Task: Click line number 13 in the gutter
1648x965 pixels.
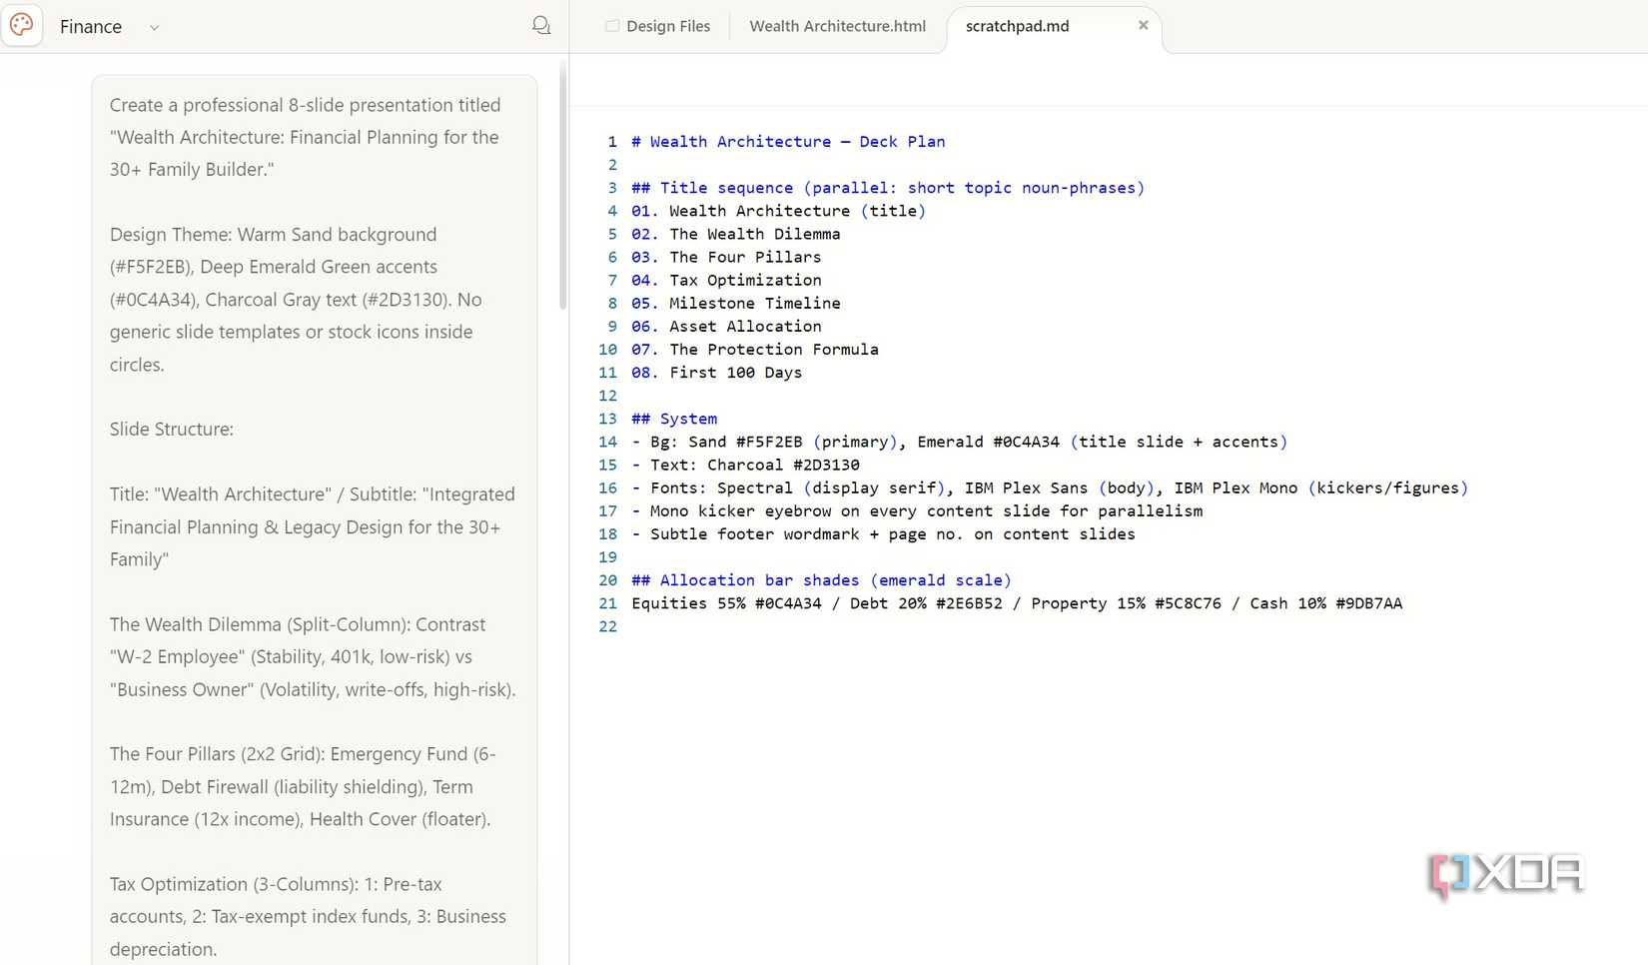Action: point(607,419)
